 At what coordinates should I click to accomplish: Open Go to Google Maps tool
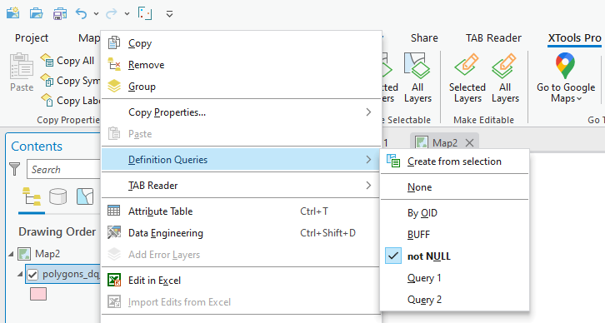tap(566, 78)
